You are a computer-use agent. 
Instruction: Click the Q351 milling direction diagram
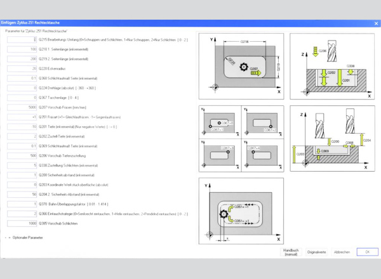[241, 211]
